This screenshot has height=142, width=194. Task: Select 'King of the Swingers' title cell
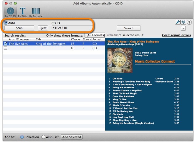50,44
